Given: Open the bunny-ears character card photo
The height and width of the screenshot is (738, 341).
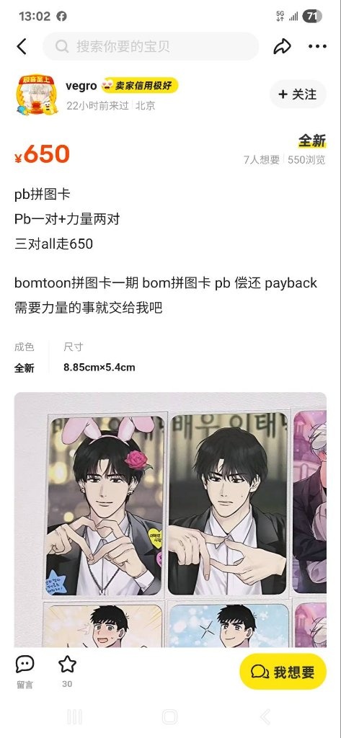Looking at the screenshot, I should [x=105, y=506].
